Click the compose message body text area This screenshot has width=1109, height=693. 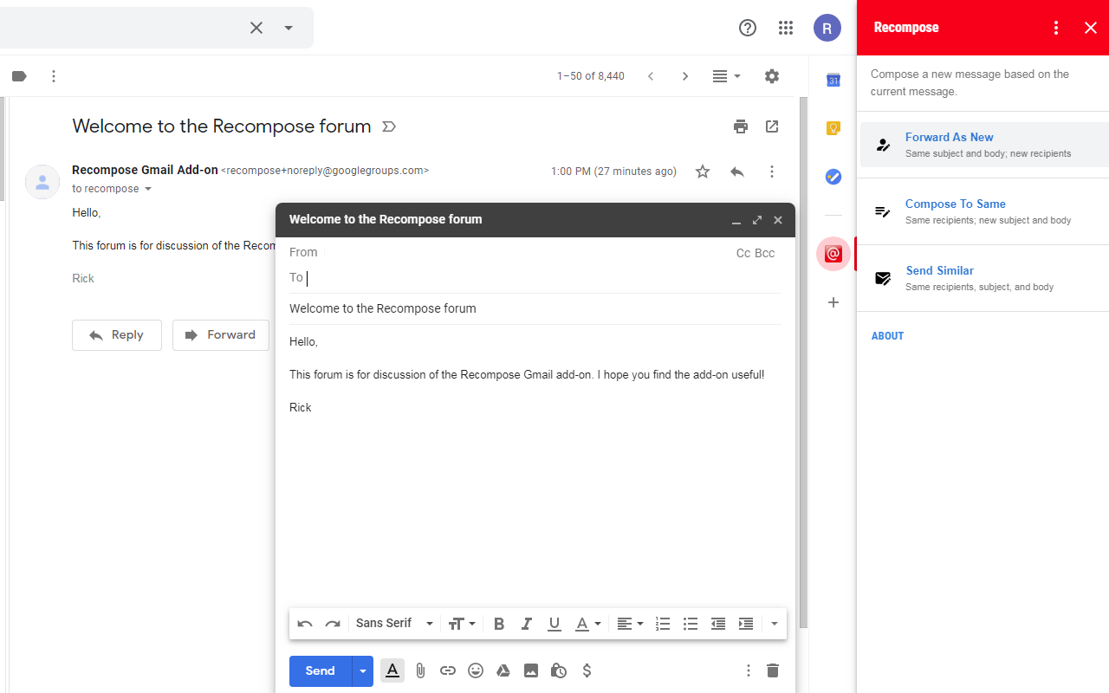tap(535, 463)
